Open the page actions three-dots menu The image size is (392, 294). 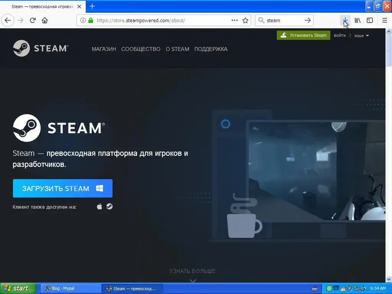[235, 20]
